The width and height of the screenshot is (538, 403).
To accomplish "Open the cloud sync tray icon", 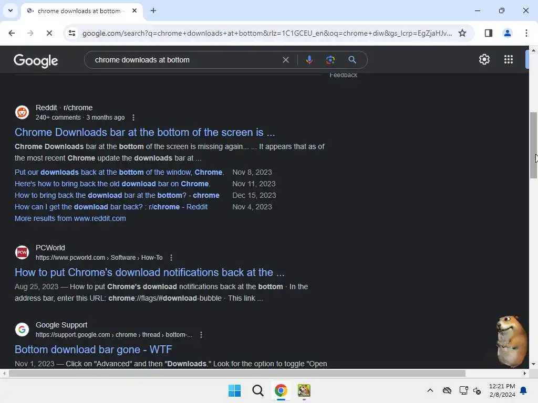I will click(x=447, y=390).
